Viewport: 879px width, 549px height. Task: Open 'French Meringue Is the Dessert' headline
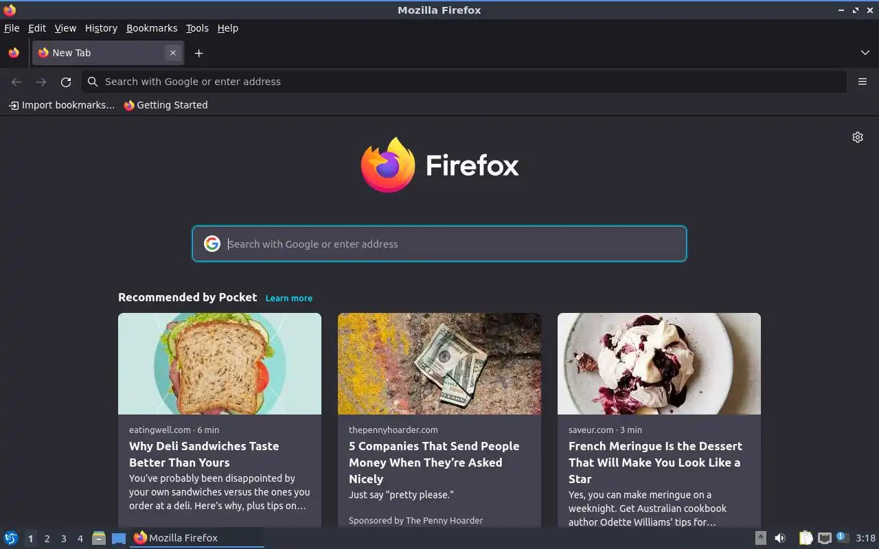(655, 463)
